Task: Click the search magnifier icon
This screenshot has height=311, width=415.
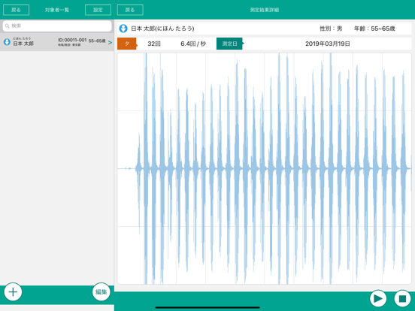Action: click(8, 26)
